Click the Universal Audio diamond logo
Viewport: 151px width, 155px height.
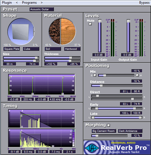(x=92, y=148)
